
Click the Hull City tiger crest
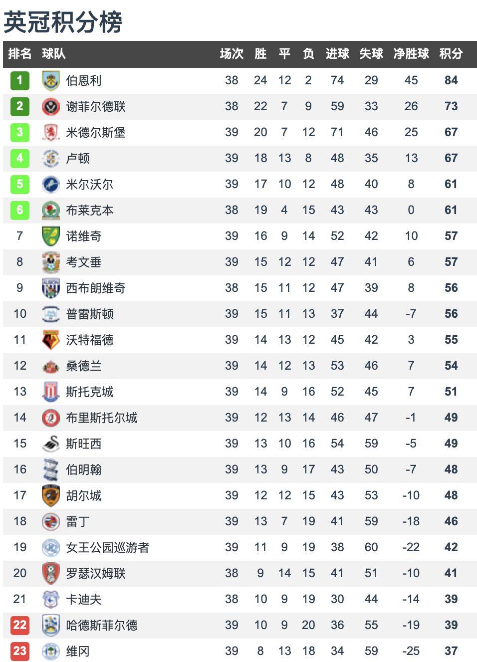click(x=50, y=495)
